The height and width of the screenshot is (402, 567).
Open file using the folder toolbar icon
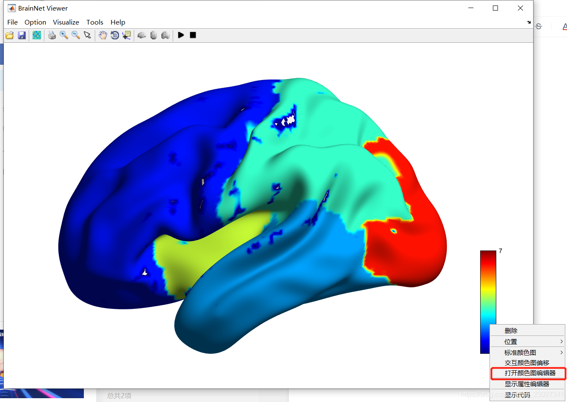click(x=9, y=35)
